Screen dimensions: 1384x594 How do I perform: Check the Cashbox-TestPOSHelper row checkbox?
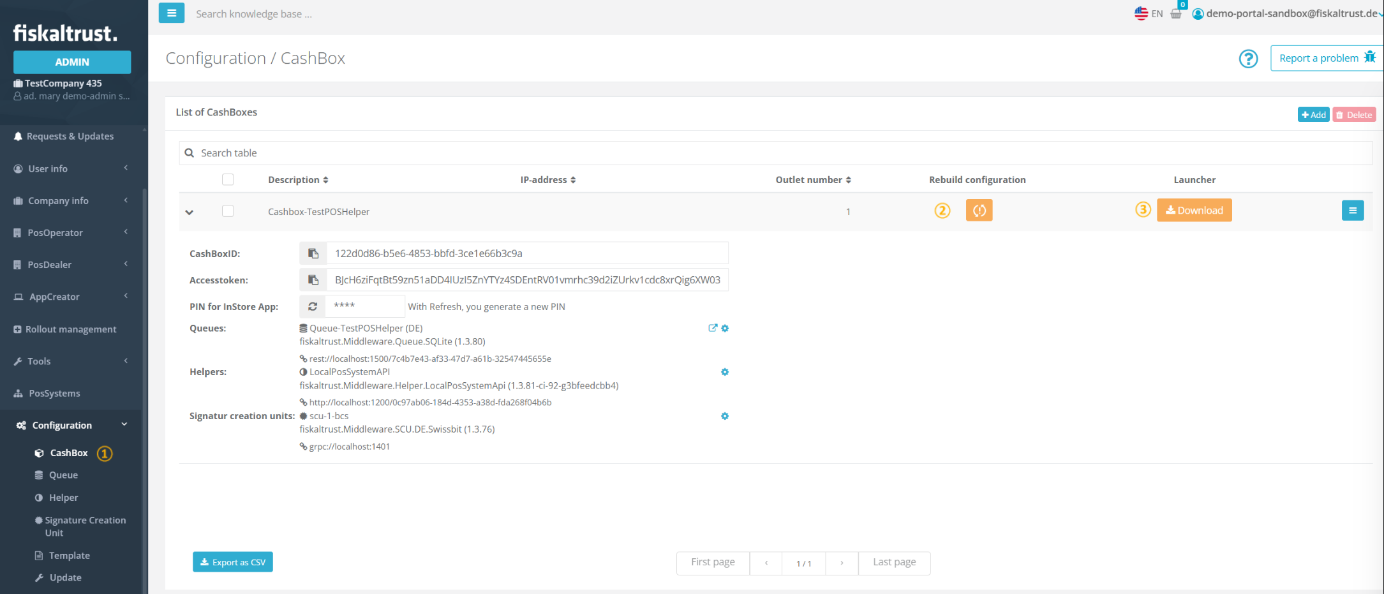[228, 211]
